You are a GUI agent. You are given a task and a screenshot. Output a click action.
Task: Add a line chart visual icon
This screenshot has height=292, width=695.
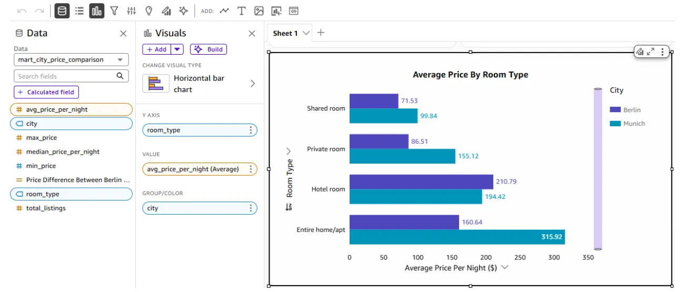coord(224,11)
